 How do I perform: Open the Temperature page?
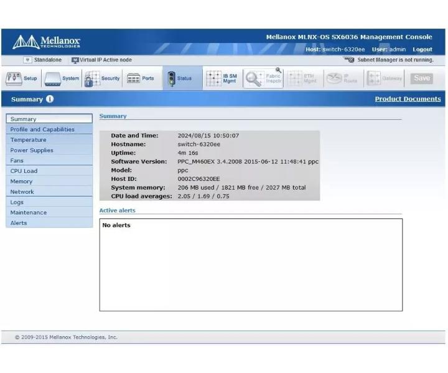click(x=49, y=139)
